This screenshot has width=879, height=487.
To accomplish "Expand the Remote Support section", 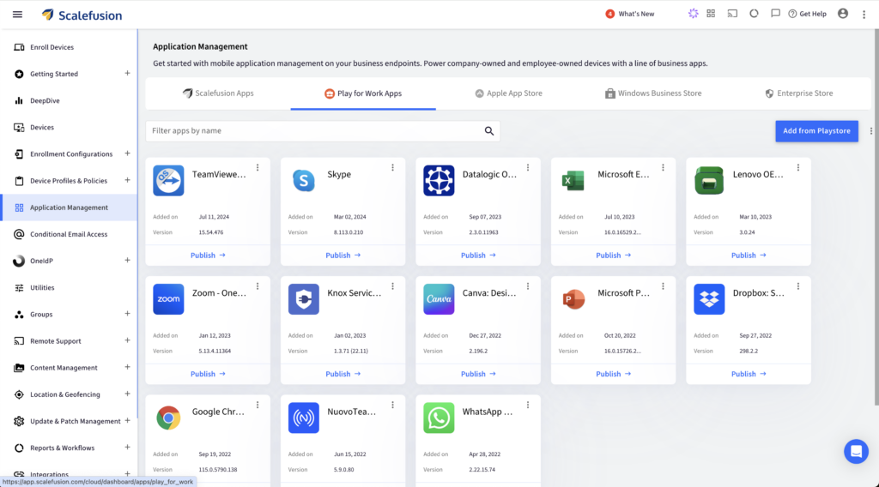I will click(127, 340).
